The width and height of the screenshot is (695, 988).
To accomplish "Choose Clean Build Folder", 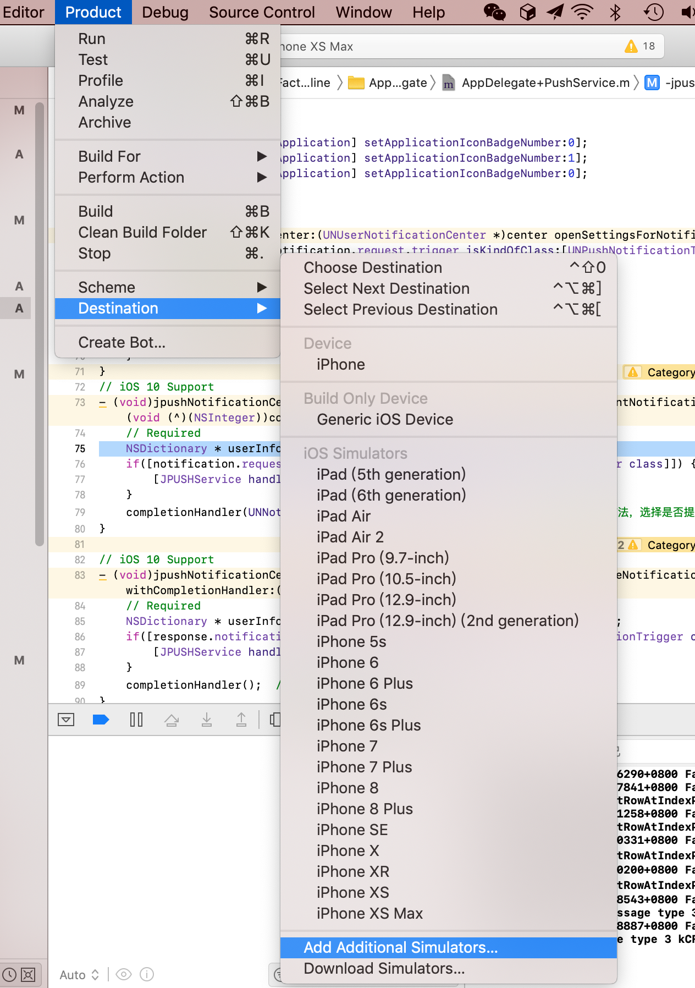I will coord(168,232).
